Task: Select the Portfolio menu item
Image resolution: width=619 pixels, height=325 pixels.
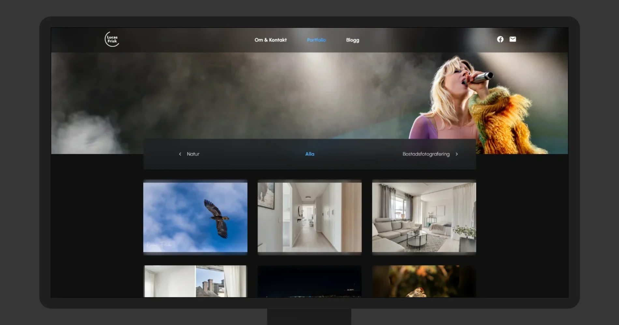Action: coord(316,40)
